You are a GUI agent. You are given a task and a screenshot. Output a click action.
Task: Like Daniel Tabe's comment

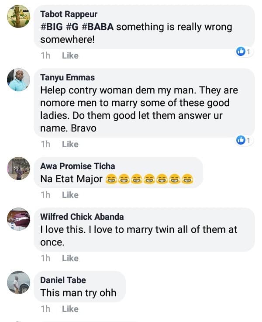(70, 309)
